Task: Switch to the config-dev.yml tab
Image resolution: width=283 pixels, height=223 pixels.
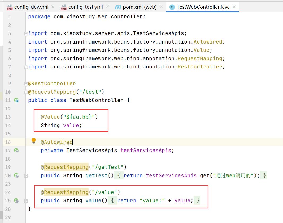Action: coord(31,7)
